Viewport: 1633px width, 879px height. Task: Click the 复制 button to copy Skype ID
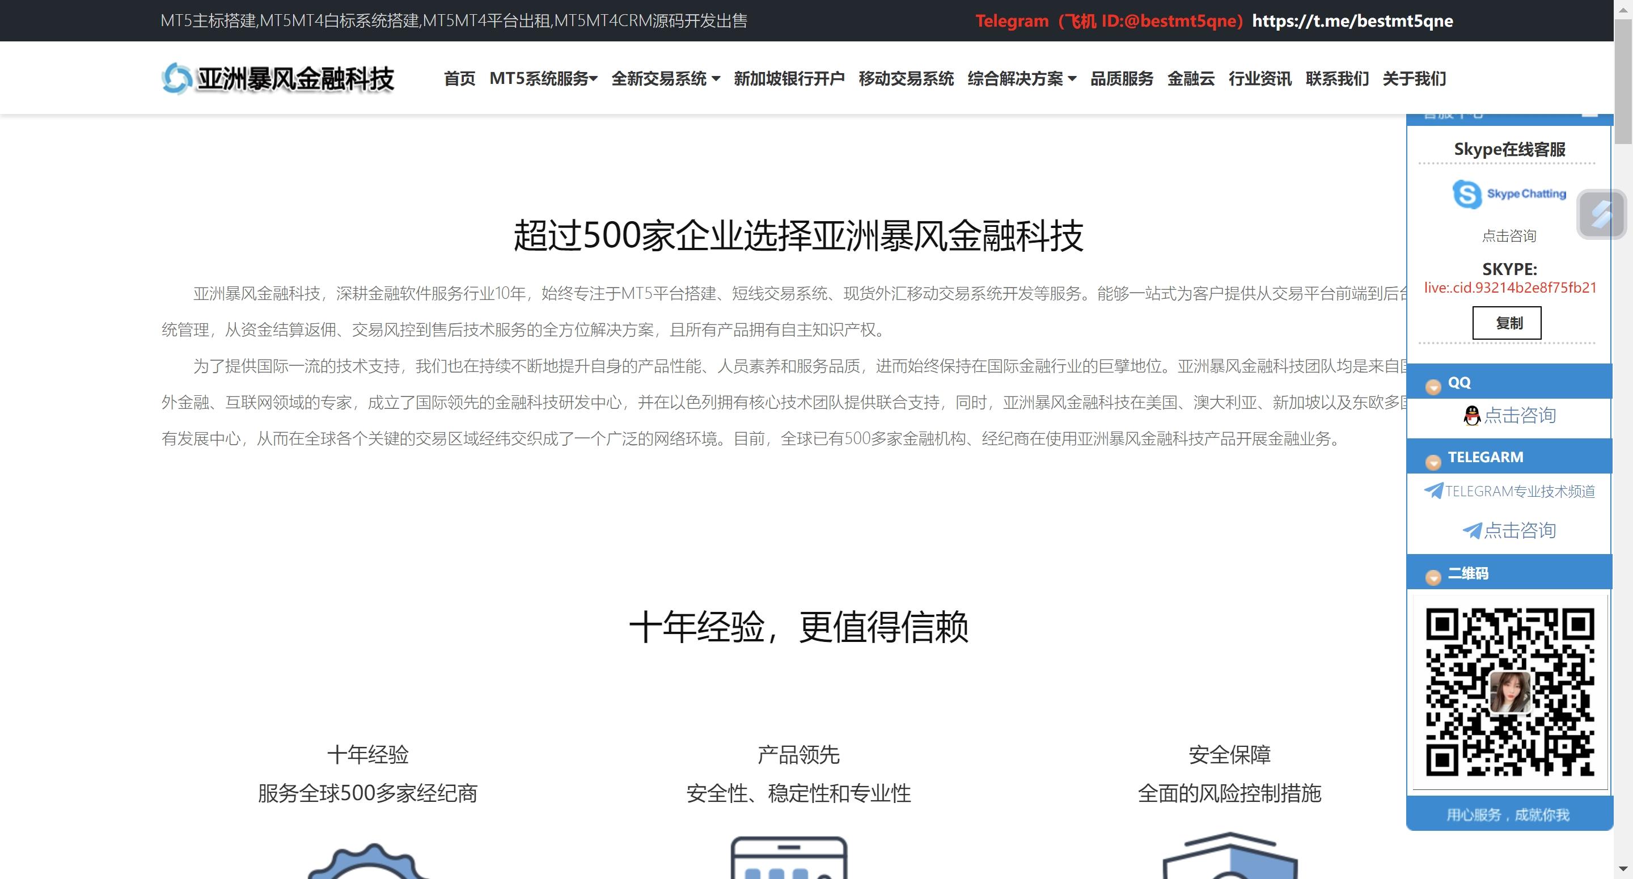pos(1507,323)
